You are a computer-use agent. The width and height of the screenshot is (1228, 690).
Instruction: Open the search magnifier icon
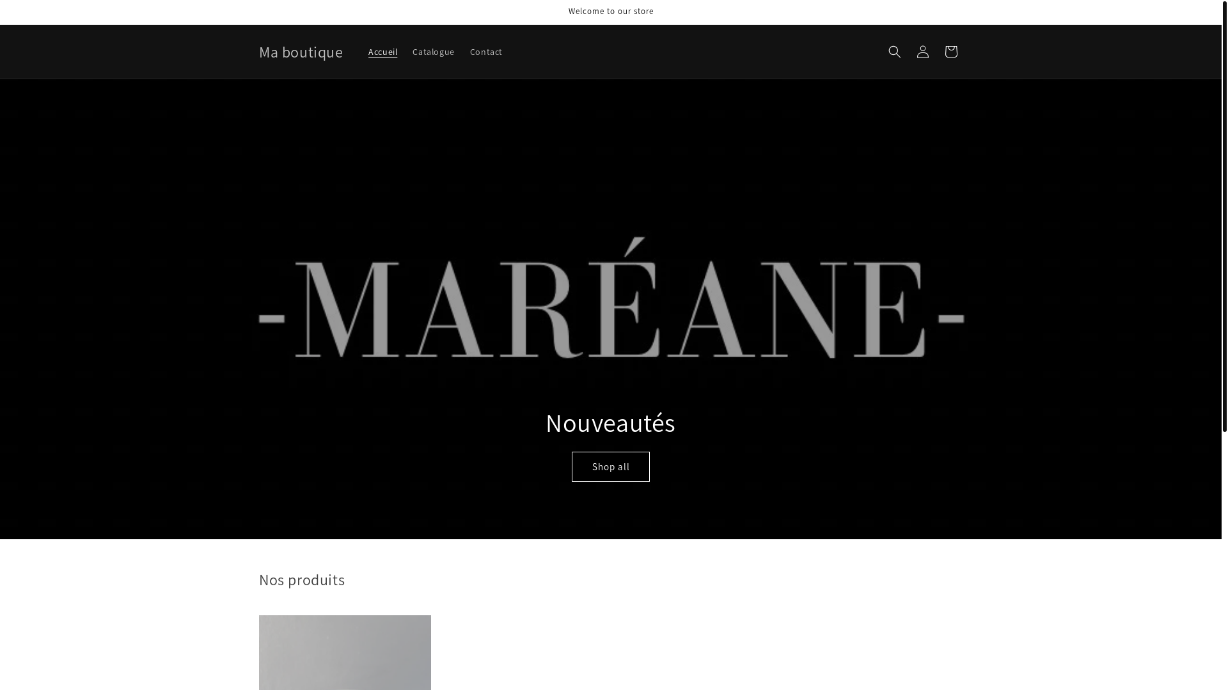pos(894,52)
